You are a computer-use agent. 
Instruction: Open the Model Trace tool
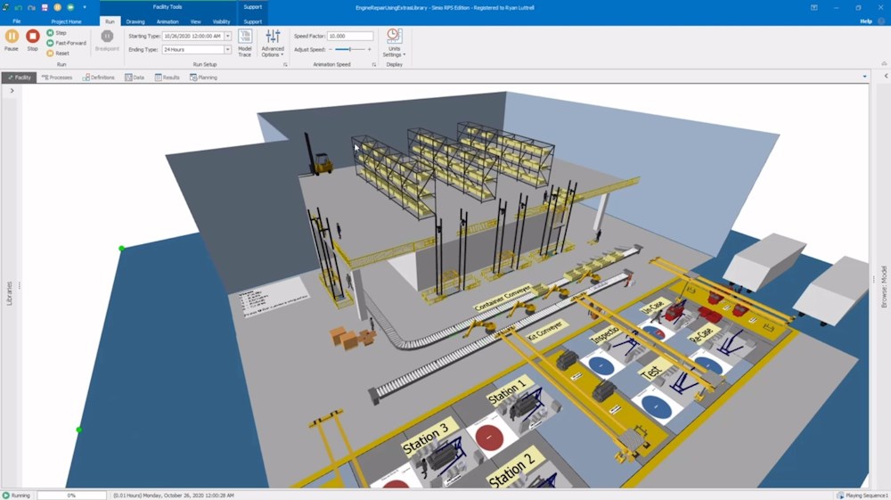tap(245, 42)
